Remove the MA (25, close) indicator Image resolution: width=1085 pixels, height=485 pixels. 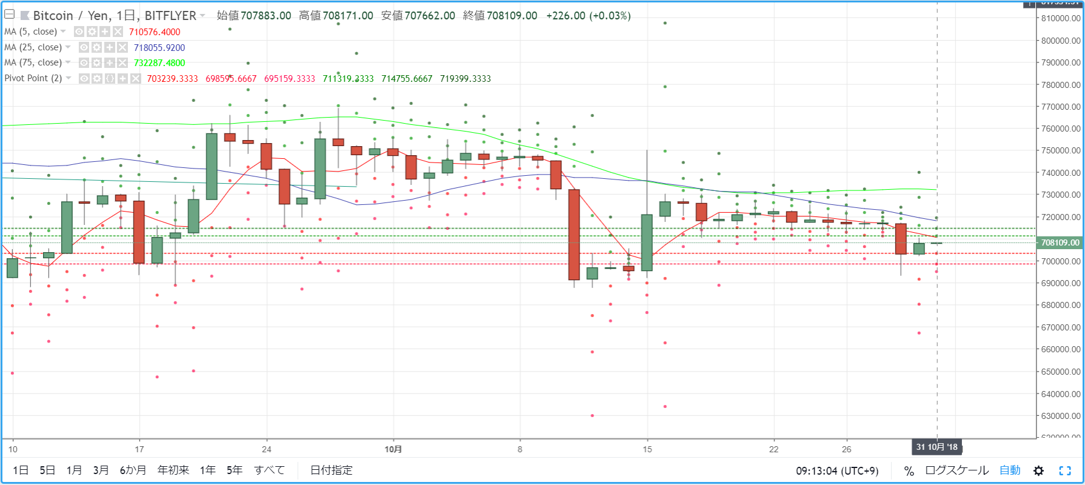[122, 47]
